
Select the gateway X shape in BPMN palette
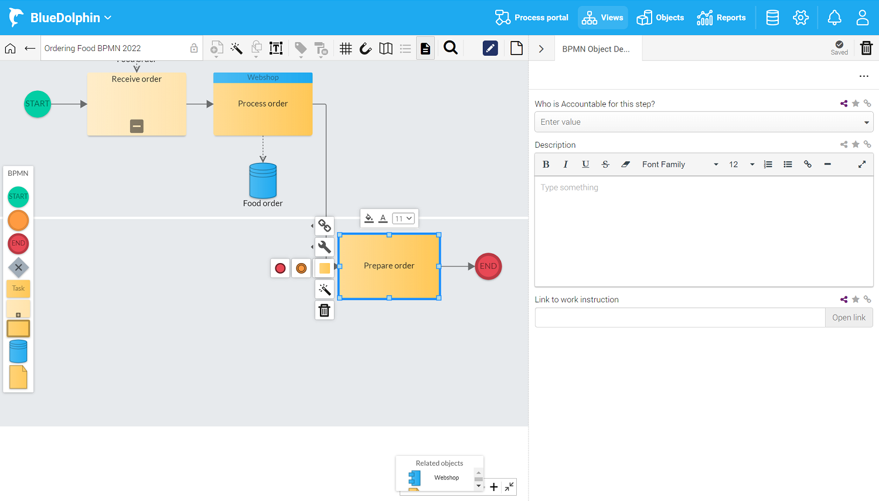(x=19, y=268)
